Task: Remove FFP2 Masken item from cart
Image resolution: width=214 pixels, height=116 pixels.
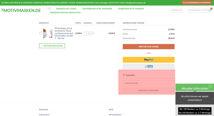Action: [x=40, y=33]
